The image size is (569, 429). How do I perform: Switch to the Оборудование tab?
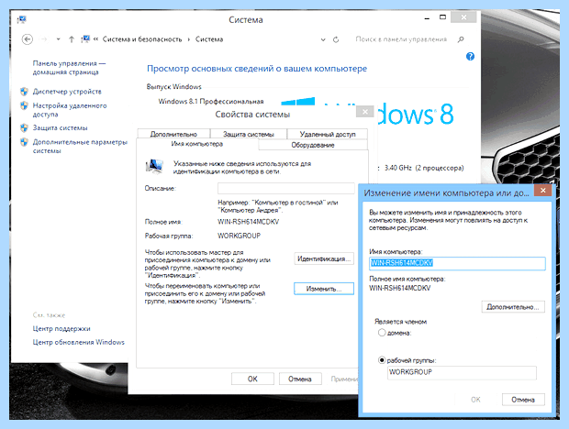(313, 145)
